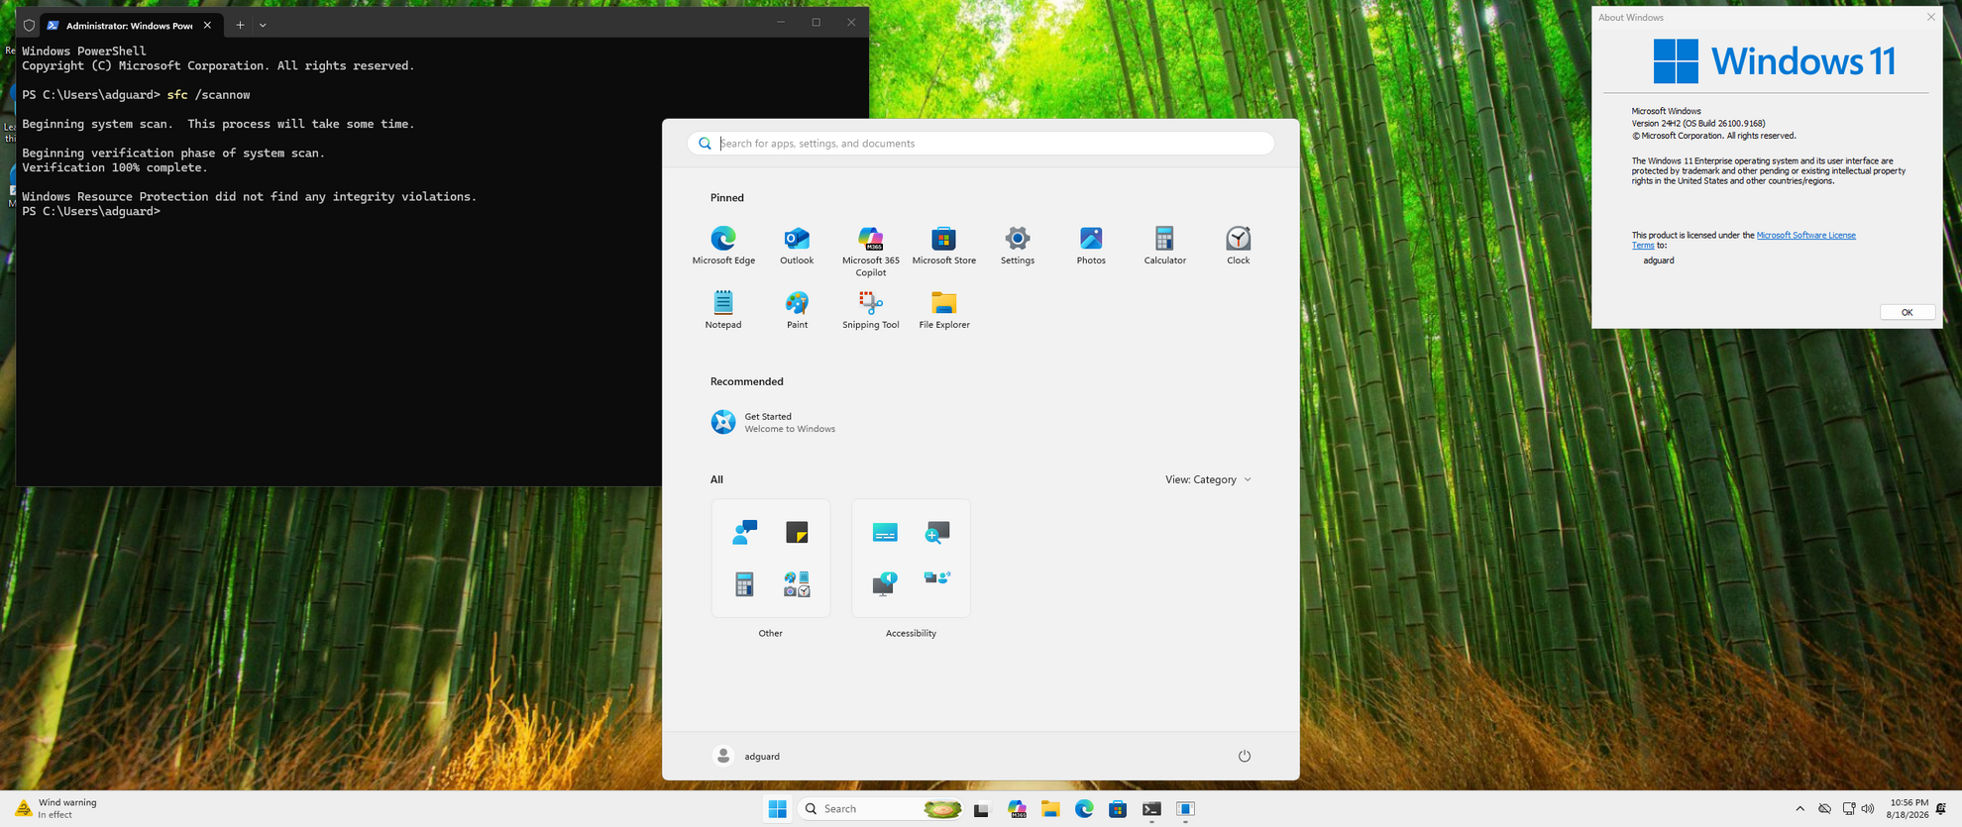Click the 'Pinned' section heading
The image size is (1962, 827).
[726, 198]
